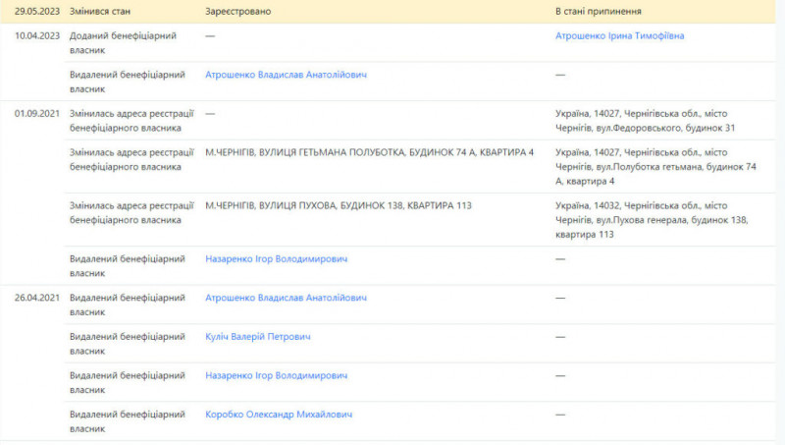
Task: Click 'ВУЛИЦЯ ПУХОВА, БУДИНОК 138, КВАРТИРА 113' old address
Action: pos(339,205)
